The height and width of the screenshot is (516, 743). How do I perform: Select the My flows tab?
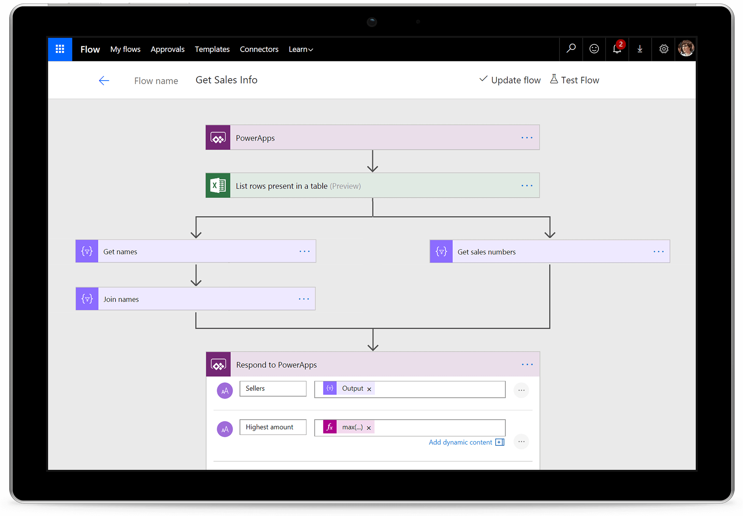pos(125,48)
